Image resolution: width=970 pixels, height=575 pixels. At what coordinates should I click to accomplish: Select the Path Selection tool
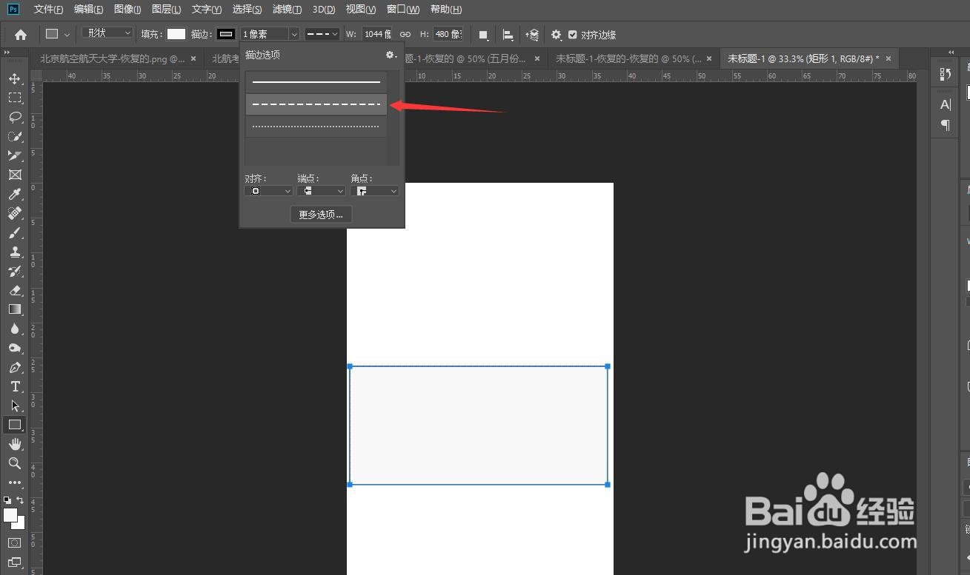(15, 406)
